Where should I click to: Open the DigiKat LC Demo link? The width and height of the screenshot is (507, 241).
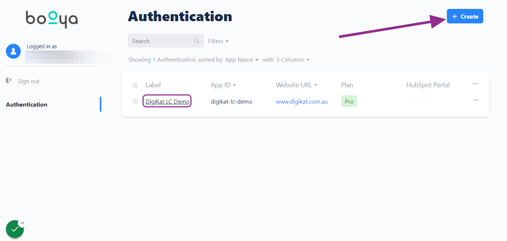click(167, 101)
